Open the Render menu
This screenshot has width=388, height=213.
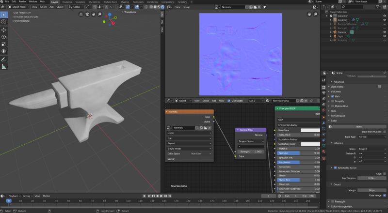22,1
